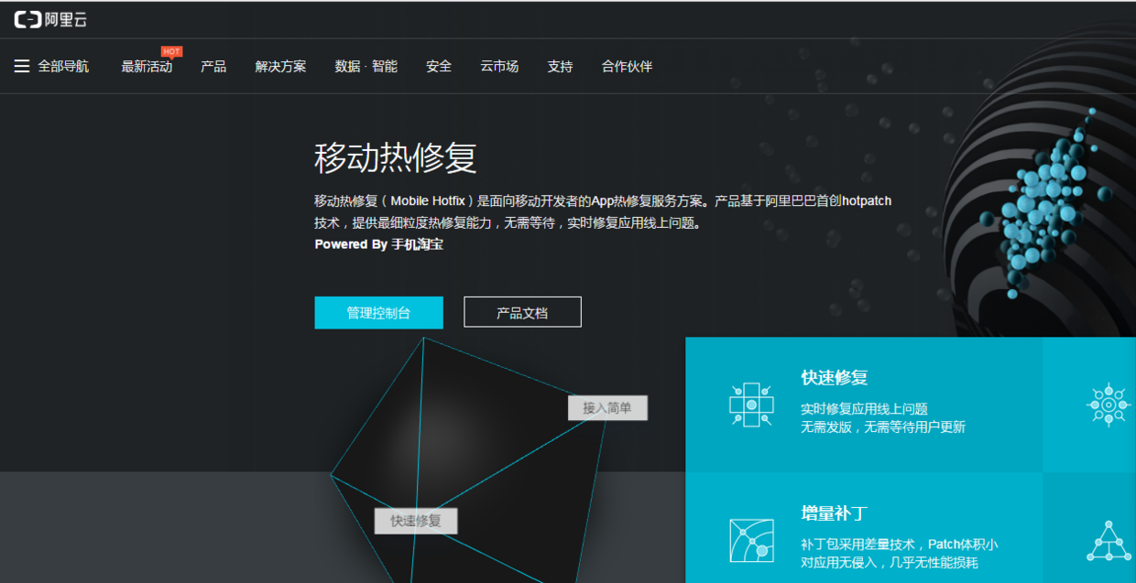Image resolution: width=1136 pixels, height=583 pixels.
Task: Click the triangle network icon on the lower right card
Action: [x=1109, y=540]
